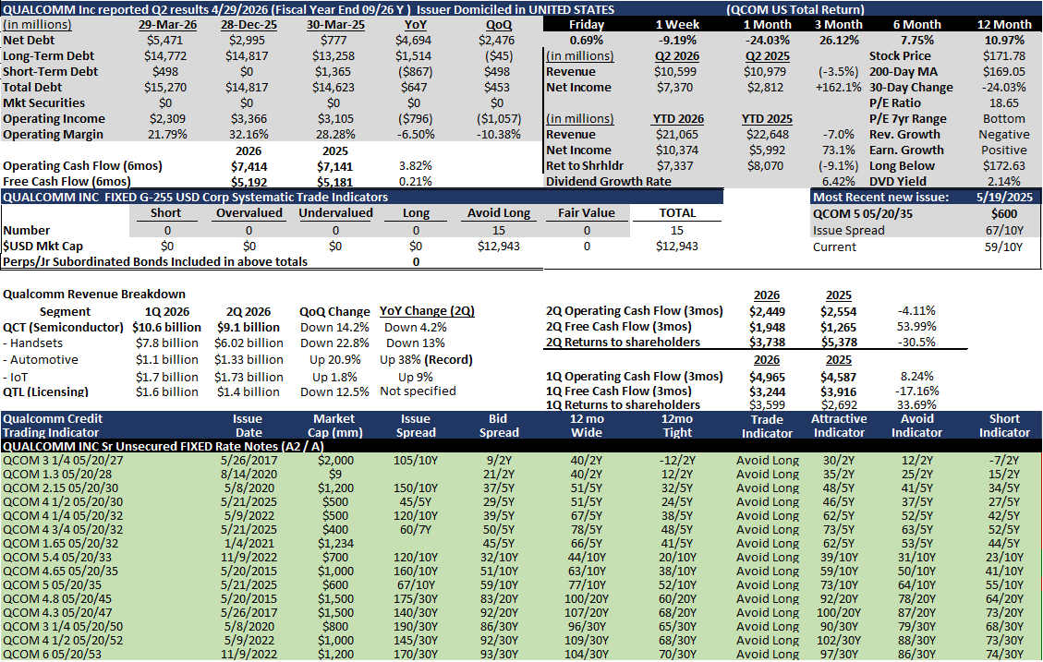This screenshot has height=662, width=1043.
Task: Select the Automotive 2Q 2026 revenue cell
Action: [249, 359]
